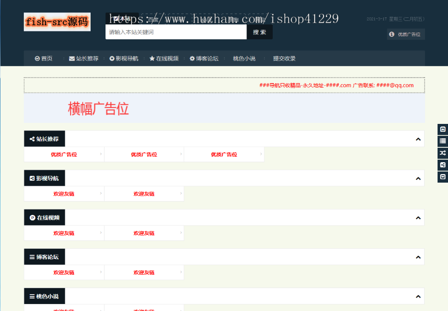Go to 首页 in the navigation bar
Image resolution: width=448 pixels, height=311 pixels.
tap(44, 59)
